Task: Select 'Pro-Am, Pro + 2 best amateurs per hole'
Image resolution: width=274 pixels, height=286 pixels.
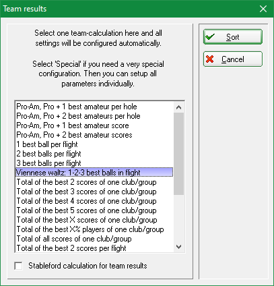Action: click(94, 116)
